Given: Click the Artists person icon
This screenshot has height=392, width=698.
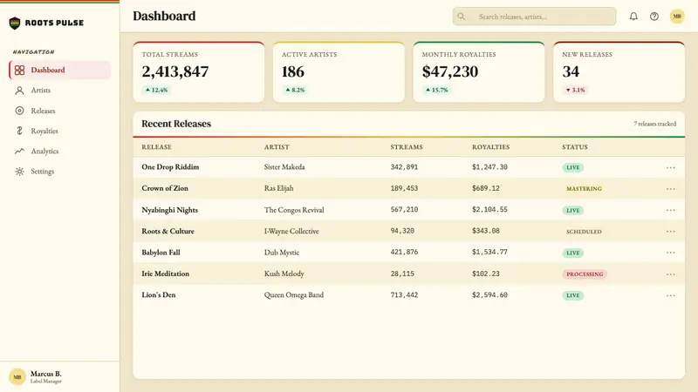Looking at the screenshot, I should 19,91.
